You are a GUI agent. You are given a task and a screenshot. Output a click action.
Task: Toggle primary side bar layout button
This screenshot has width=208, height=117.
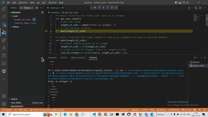[x=176, y=3]
